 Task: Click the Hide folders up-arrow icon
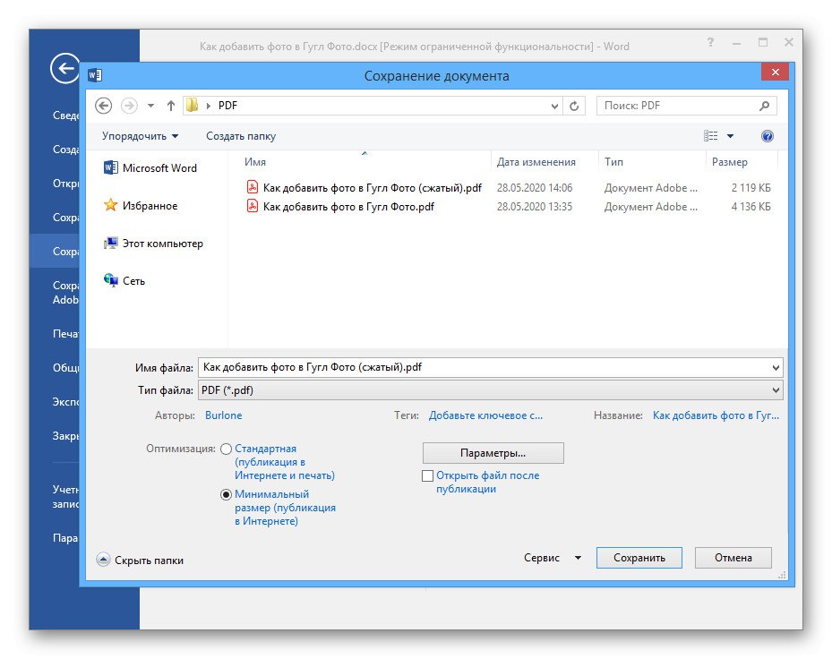(x=104, y=560)
